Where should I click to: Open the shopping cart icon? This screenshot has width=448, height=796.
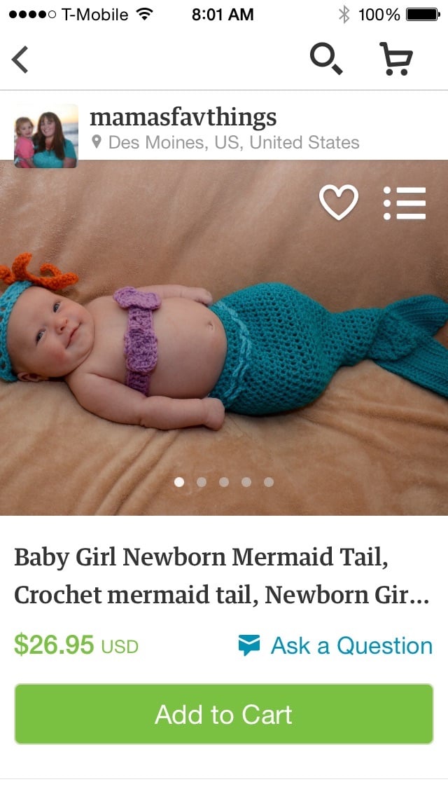point(396,59)
